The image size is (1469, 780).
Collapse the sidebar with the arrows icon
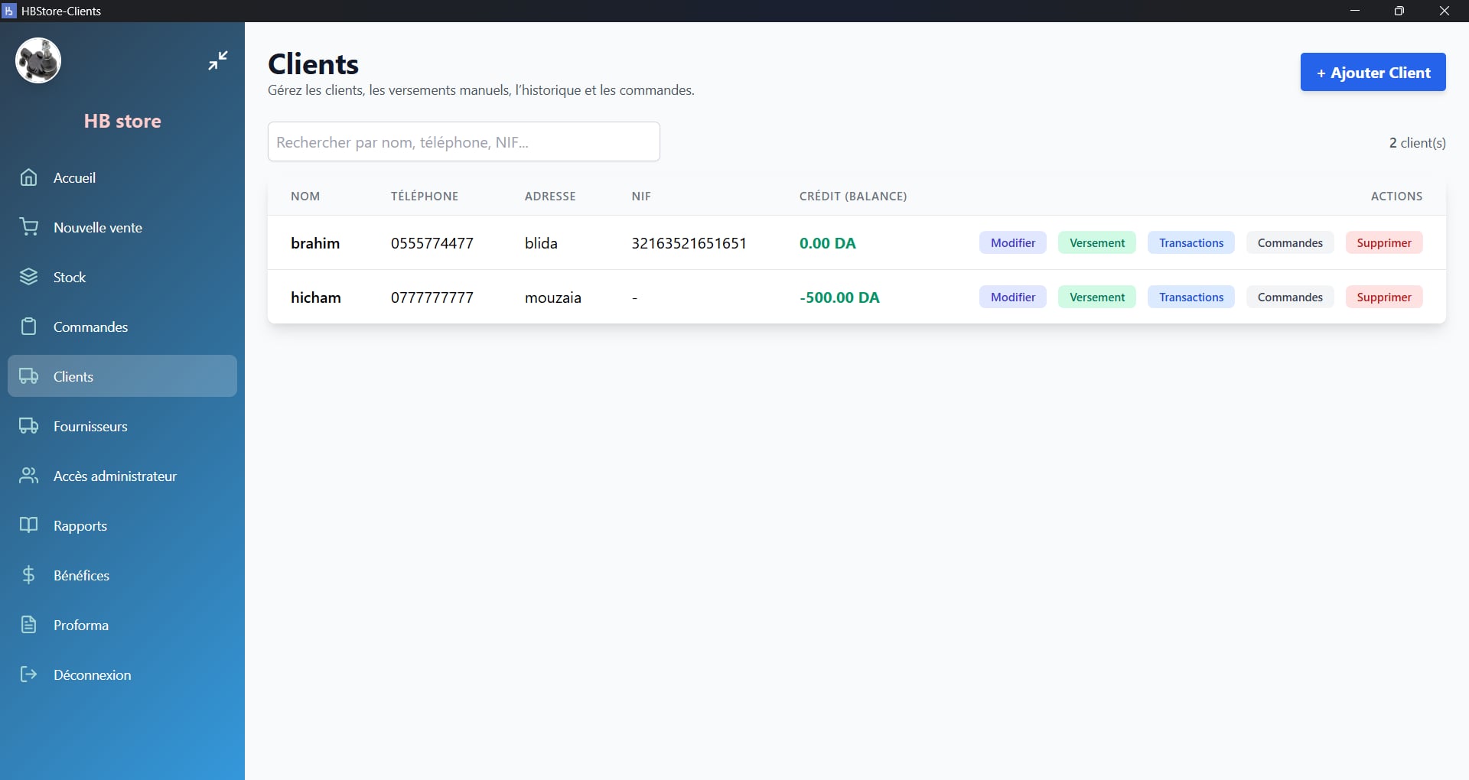point(217,60)
